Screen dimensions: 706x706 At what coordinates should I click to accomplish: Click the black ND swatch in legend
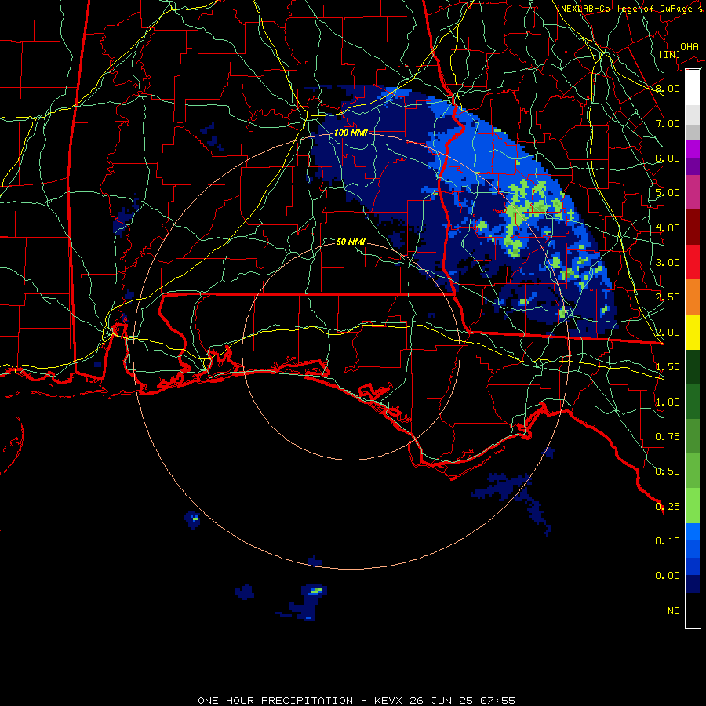[x=693, y=610]
